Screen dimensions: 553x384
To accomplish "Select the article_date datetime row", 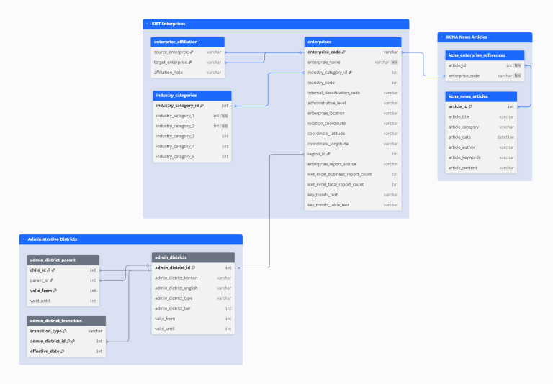I will point(481,137).
